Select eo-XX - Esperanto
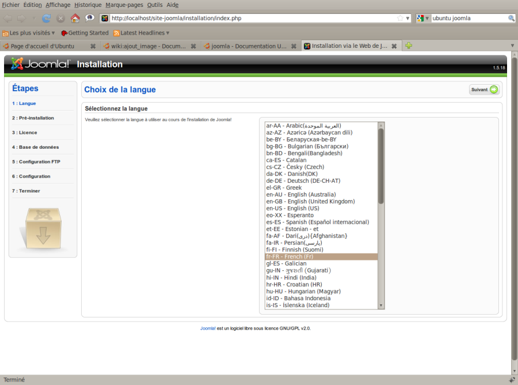The image size is (518, 385). point(321,215)
